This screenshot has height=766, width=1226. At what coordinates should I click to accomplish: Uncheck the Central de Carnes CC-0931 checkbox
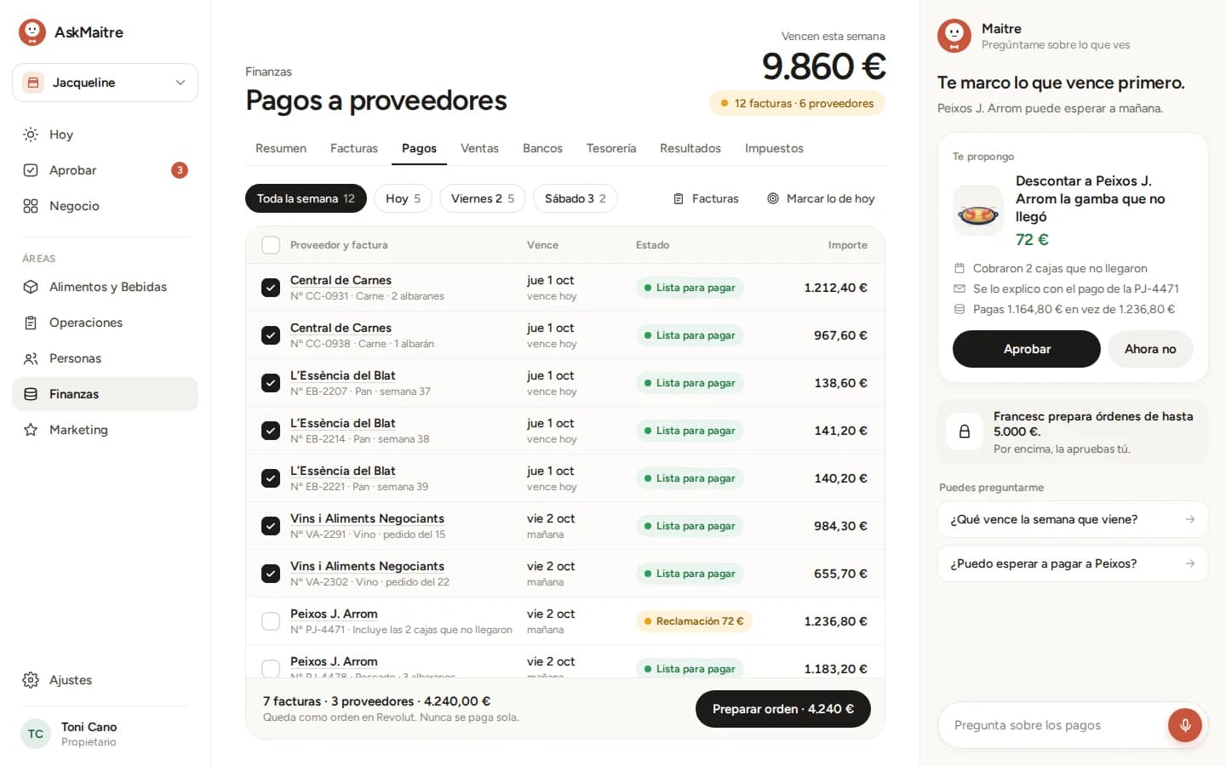pos(271,288)
